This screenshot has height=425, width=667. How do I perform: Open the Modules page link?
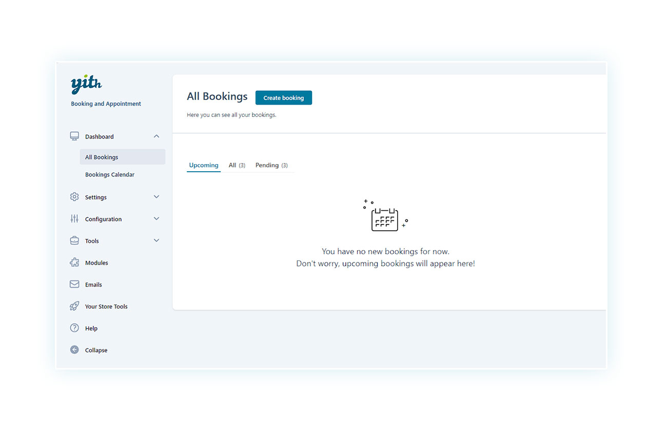tap(96, 263)
